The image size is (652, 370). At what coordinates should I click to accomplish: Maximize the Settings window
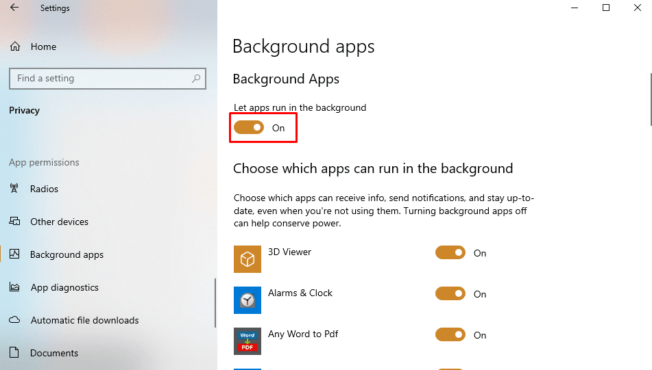pyautogui.click(x=606, y=8)
